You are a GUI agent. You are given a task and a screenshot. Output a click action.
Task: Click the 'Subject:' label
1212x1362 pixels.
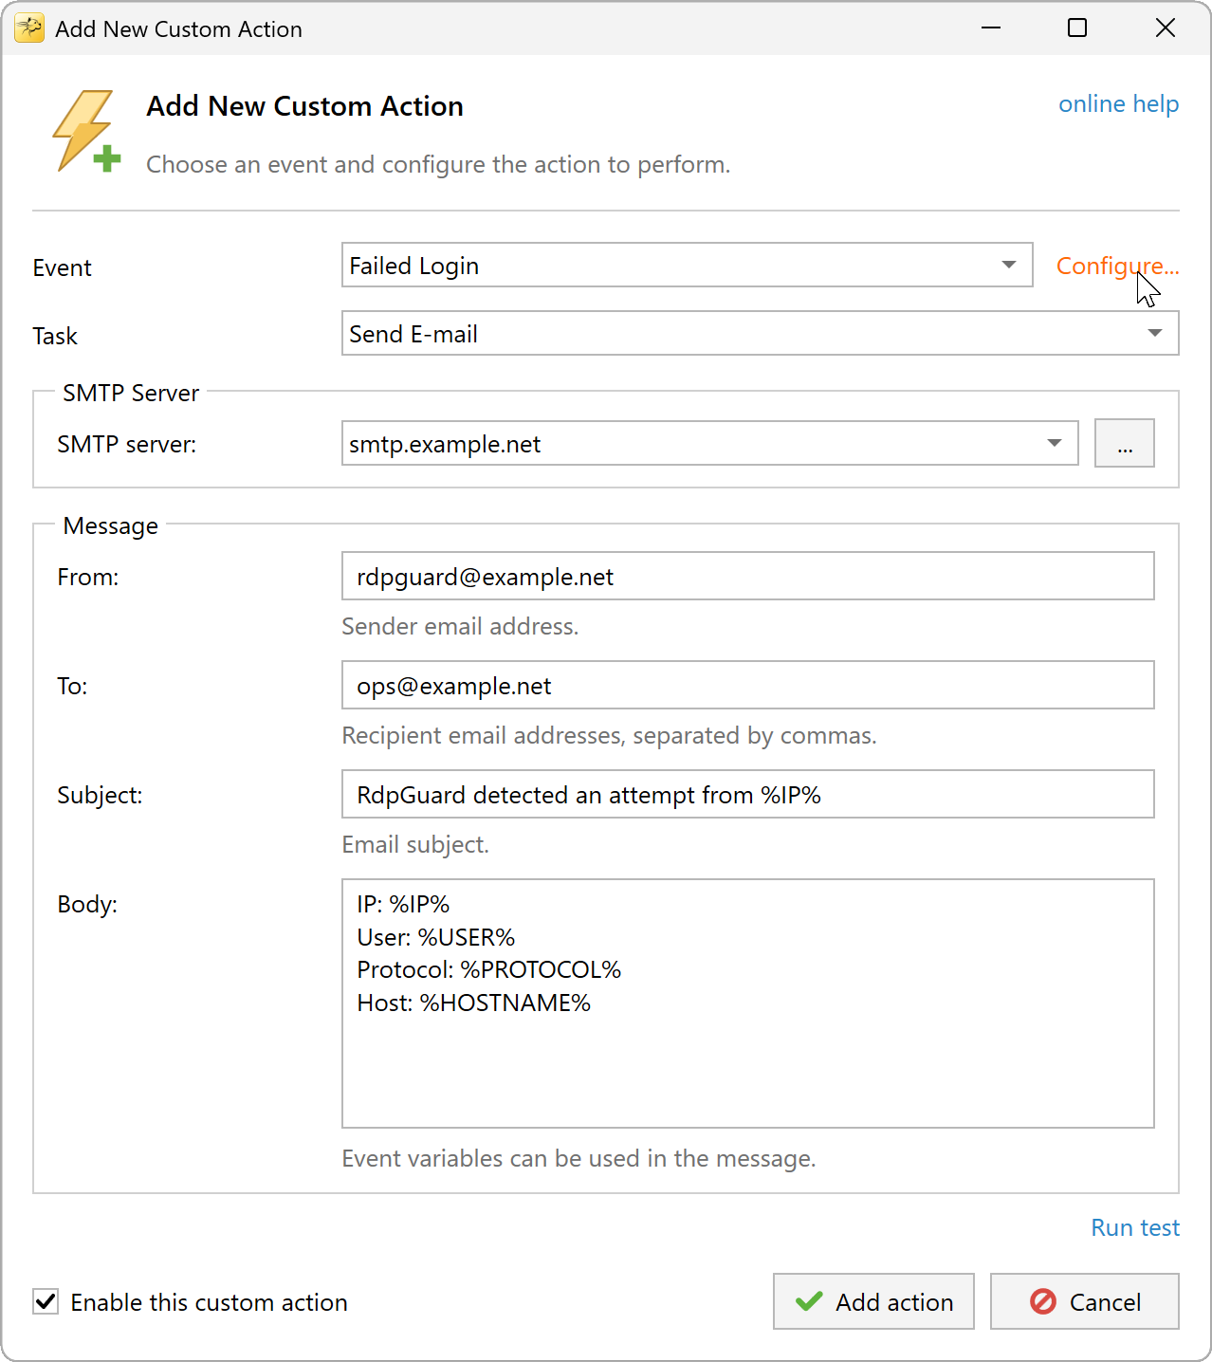coord(100,795)
